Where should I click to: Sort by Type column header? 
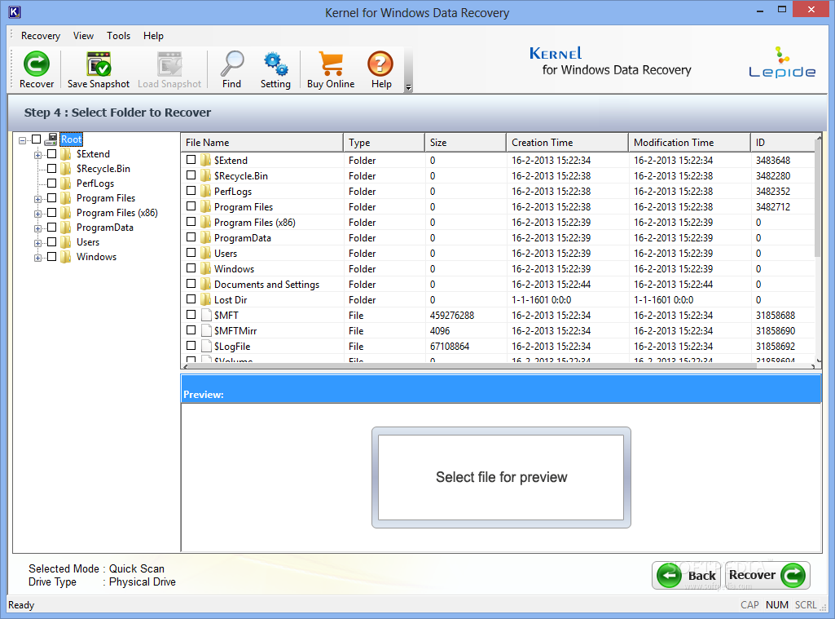[384, 143]
